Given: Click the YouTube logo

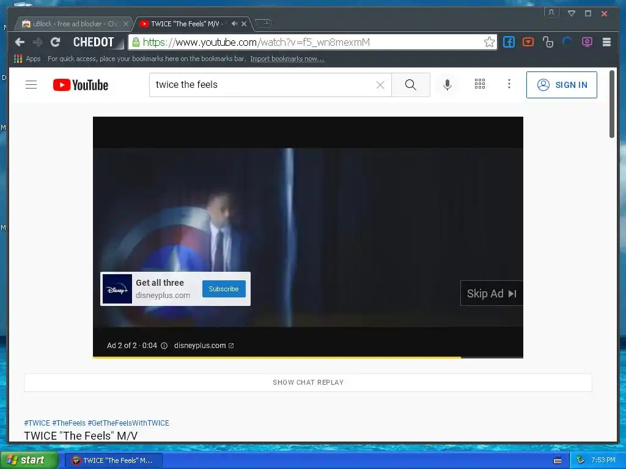Looking at the screenshot, I should [x=81, y=85].
